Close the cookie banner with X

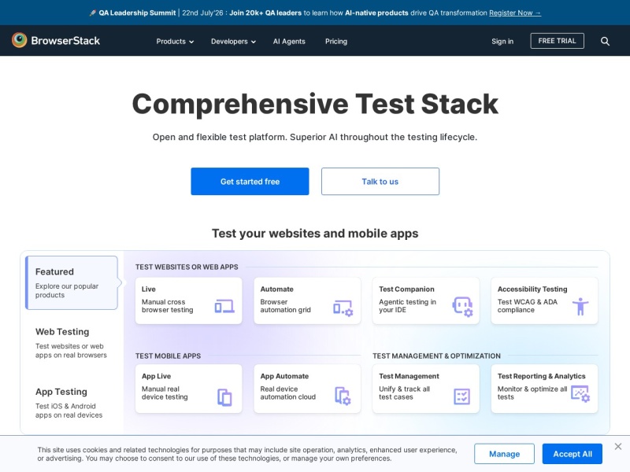(x=618, y=446)
